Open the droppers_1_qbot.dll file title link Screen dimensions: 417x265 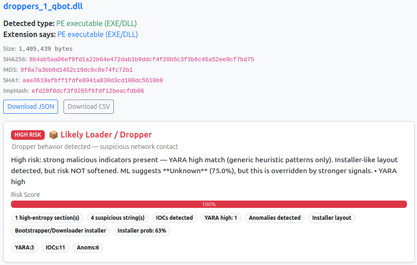click(43, 6)
